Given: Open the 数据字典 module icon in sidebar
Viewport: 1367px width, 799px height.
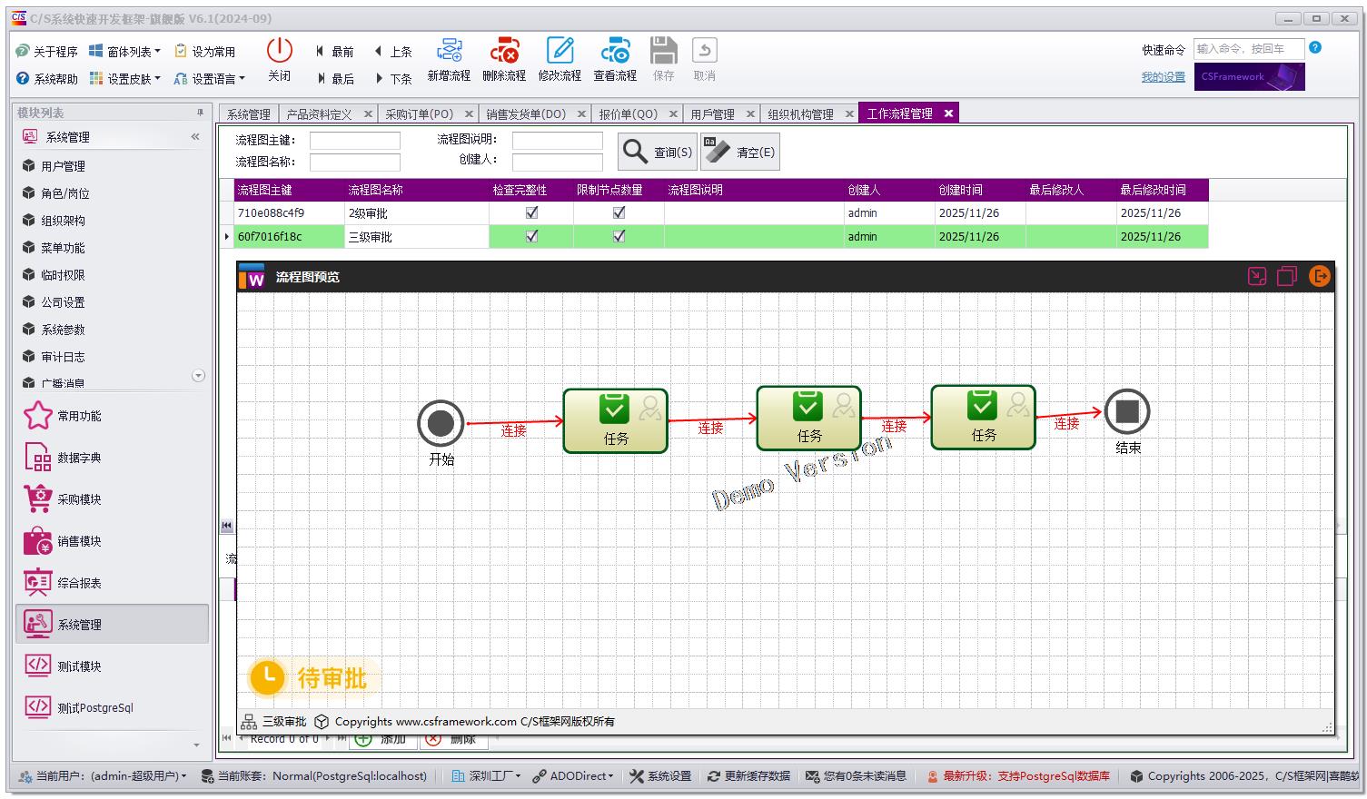Looking at the screenshot, I should [x=37, y=457].
